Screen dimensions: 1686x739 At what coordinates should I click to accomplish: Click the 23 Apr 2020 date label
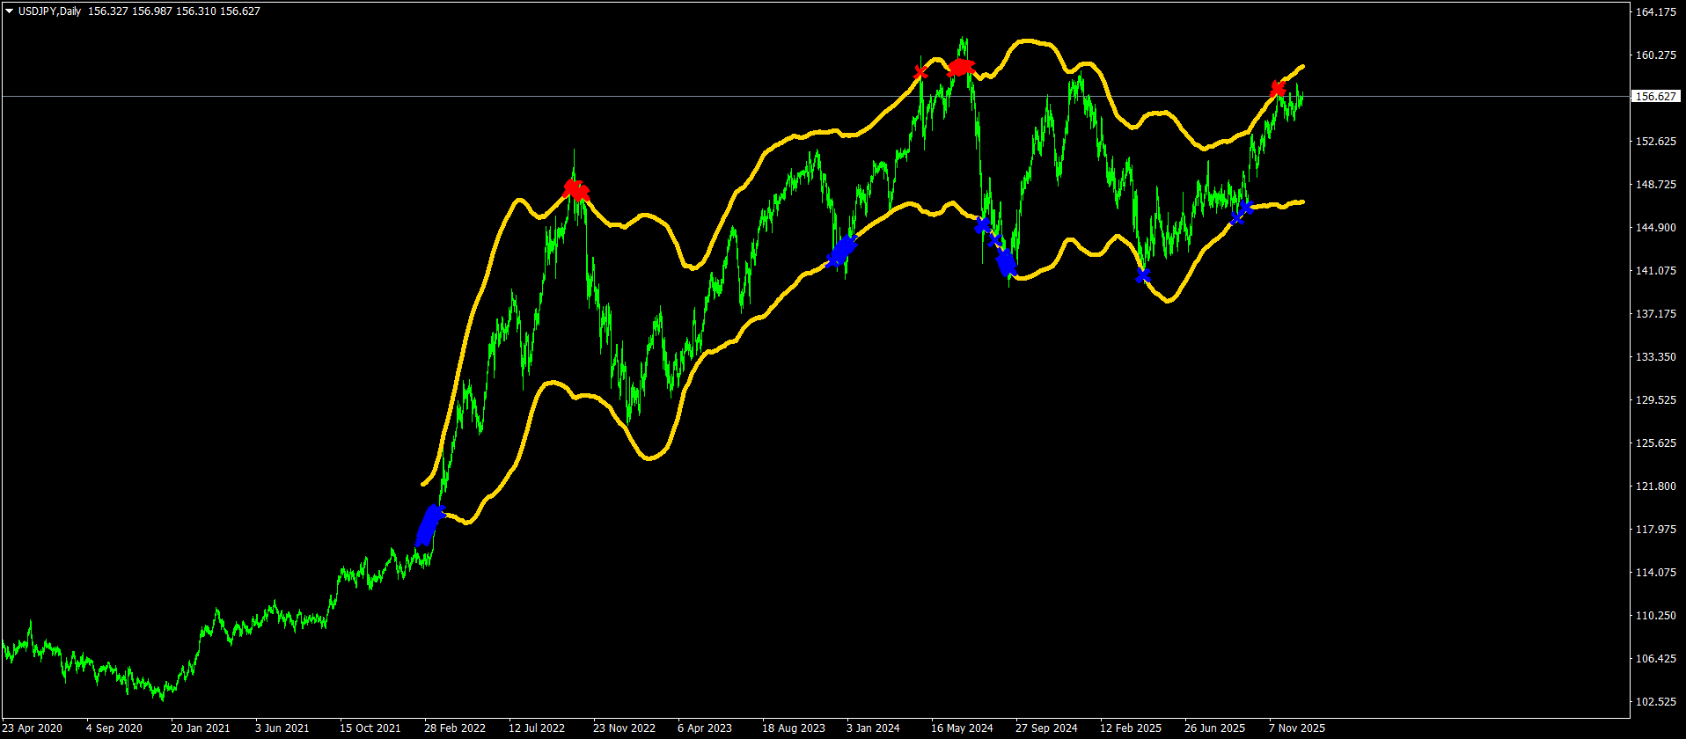32,728
